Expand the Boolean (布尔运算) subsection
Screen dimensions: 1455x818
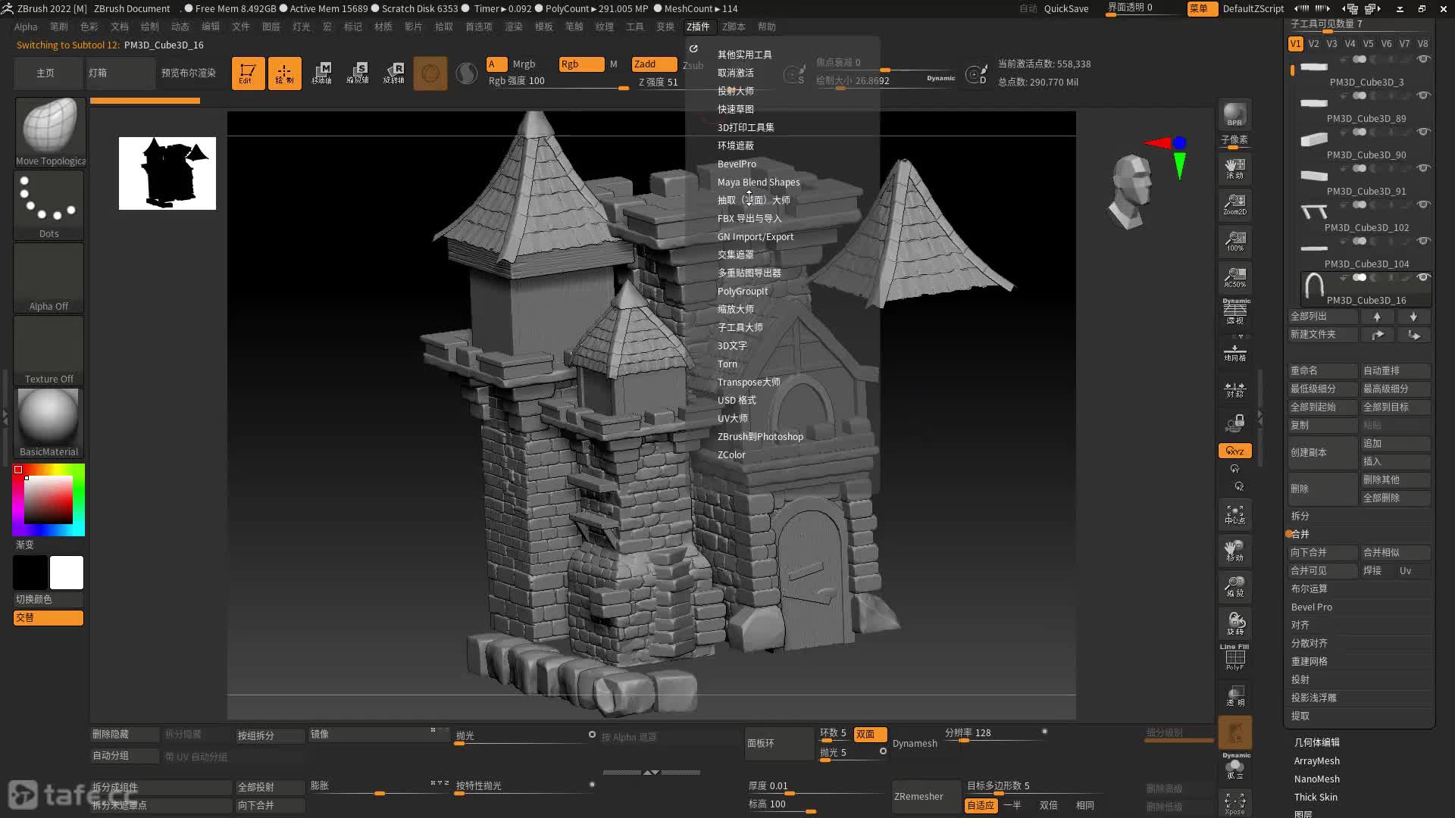[1309, 589]
